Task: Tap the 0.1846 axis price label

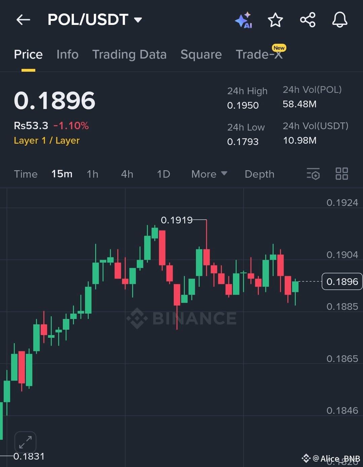Action: coord(342,410)
